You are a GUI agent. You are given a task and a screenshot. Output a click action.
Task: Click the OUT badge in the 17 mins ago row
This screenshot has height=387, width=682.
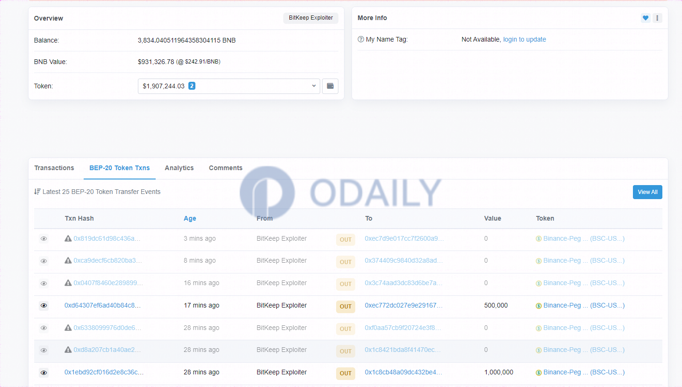click(345, 307)
